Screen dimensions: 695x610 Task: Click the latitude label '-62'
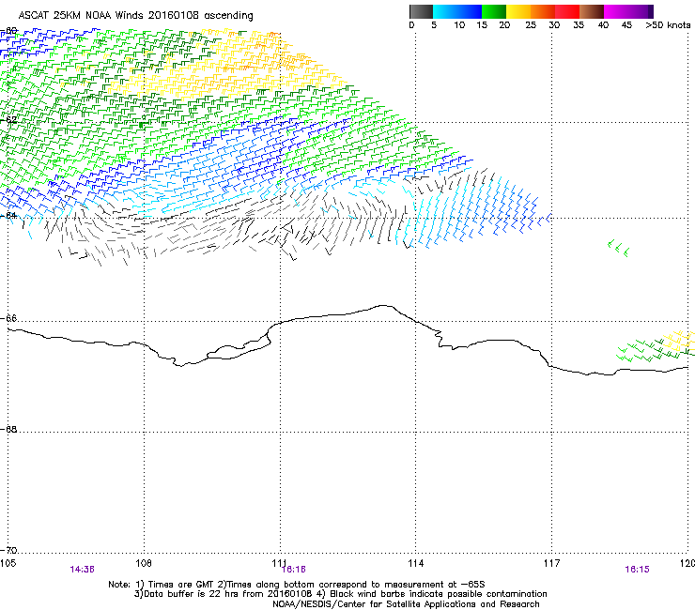coord(9,119)
